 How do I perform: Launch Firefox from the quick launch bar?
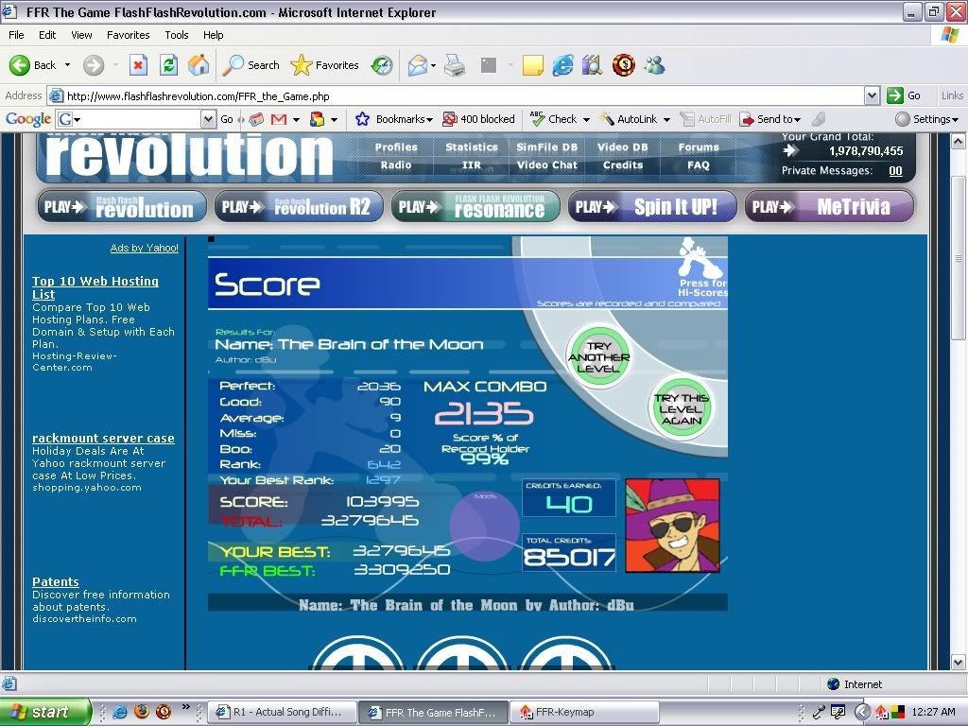tap(141, 712)
